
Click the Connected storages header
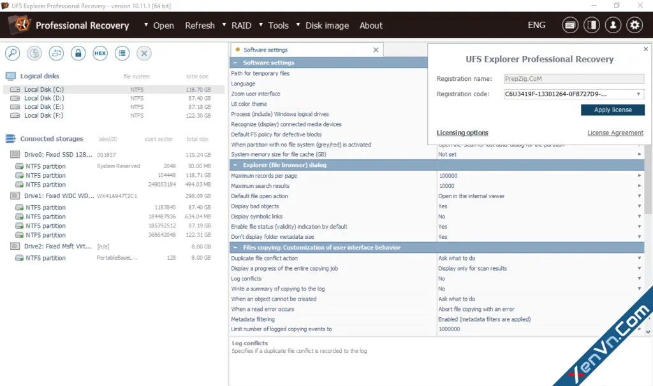tap(52, 139)
